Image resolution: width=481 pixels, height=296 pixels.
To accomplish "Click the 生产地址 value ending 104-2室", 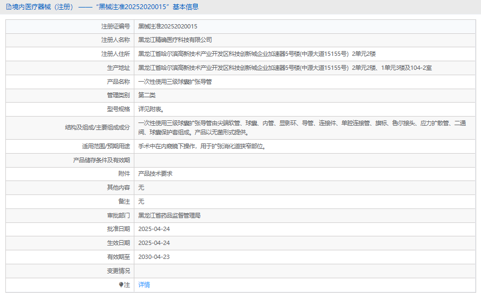I will (285, 68).
